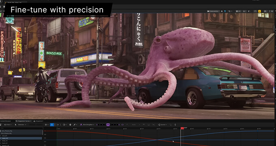The width and height of the screenshot is (276, 146).
Task: Click the red playhead marker in timeline
Action: pos(182,128)
